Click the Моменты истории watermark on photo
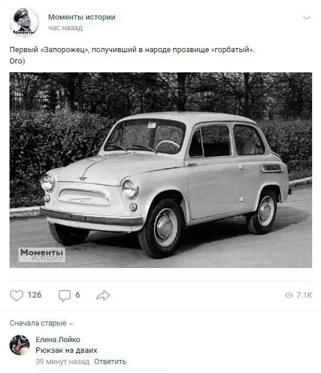Viewport: 321px width, 373px height. point(42,254)
